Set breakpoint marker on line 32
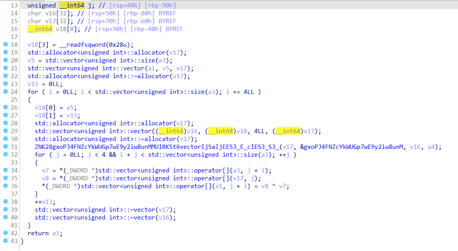Screen dimensions: 458x251 tap(5, 154)
